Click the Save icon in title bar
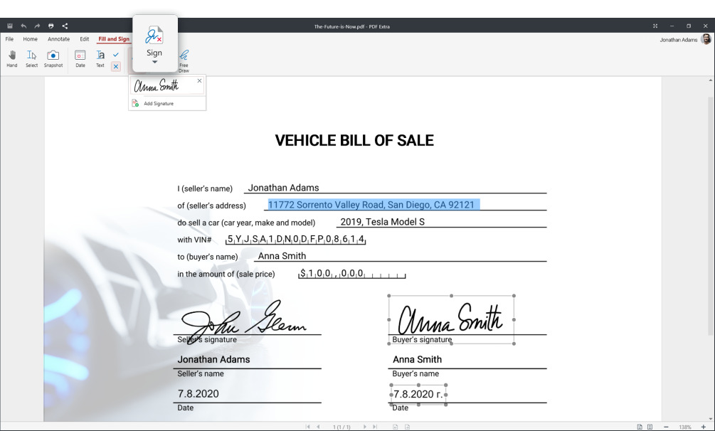Viewport: 715px width, 431px height. point(9,26)
